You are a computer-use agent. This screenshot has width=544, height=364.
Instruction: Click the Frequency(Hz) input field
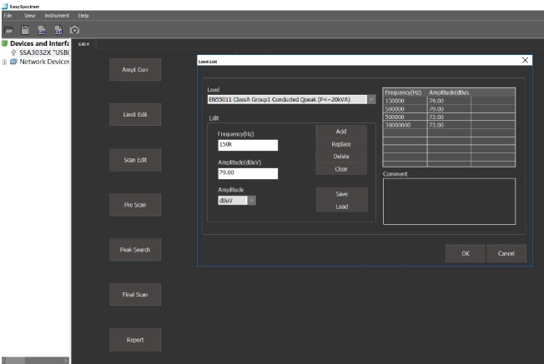point(248,145)
